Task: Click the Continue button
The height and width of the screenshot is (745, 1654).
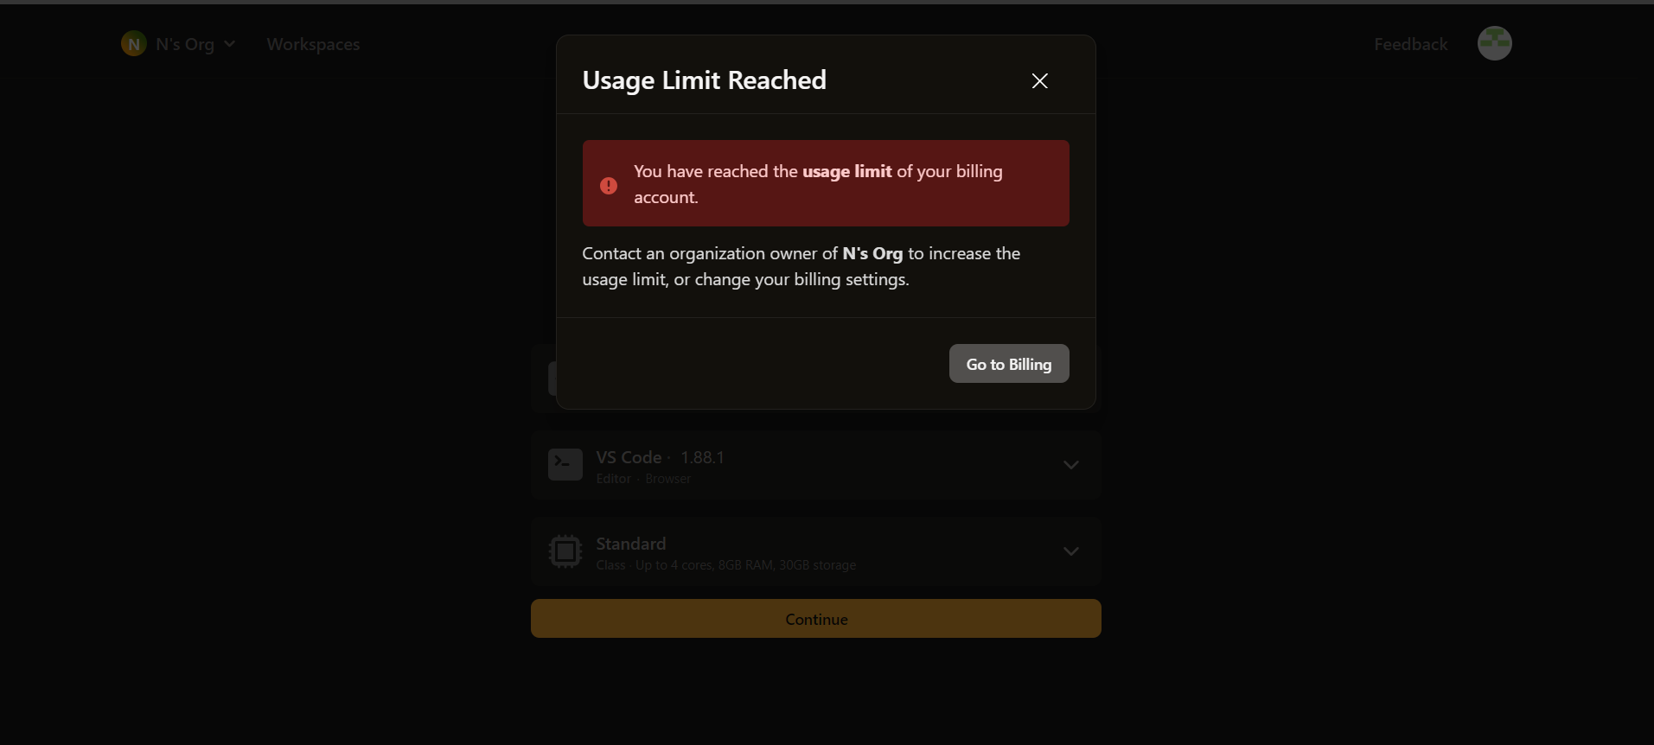Action: pos(815,619)
